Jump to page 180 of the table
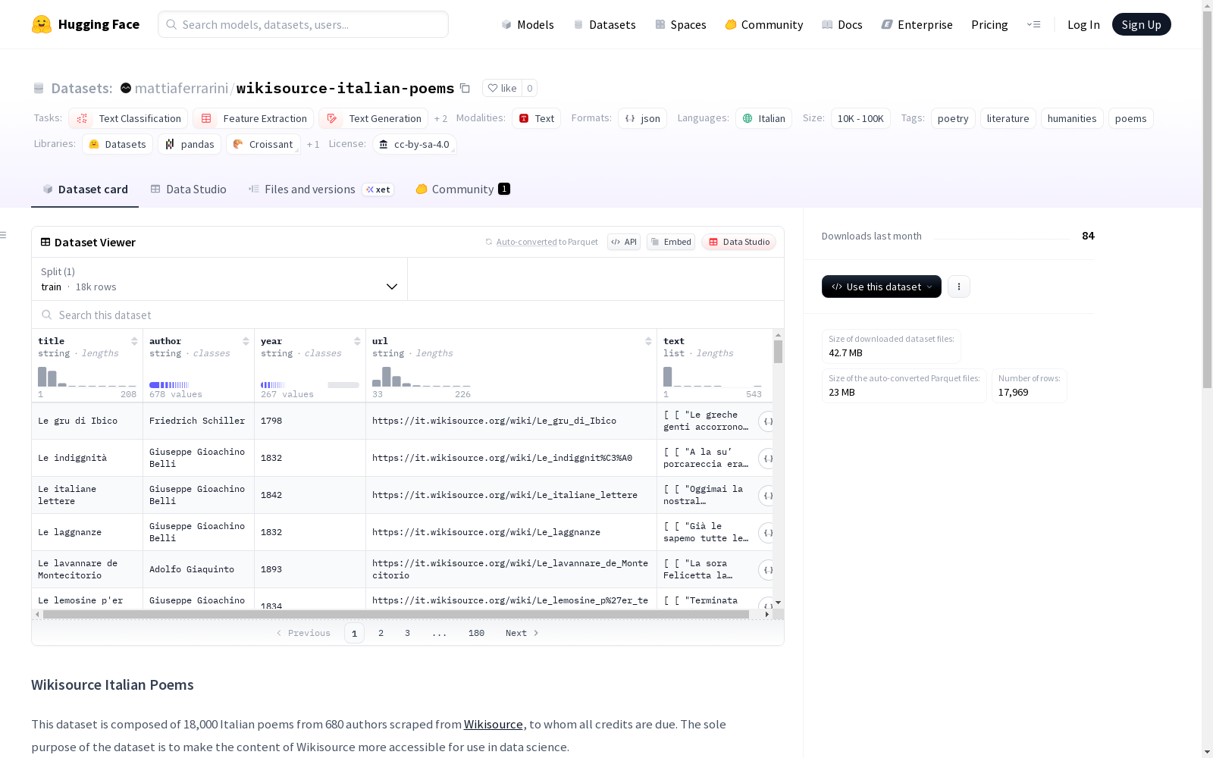The image size is (1213, 758). [x=476, y=633]
